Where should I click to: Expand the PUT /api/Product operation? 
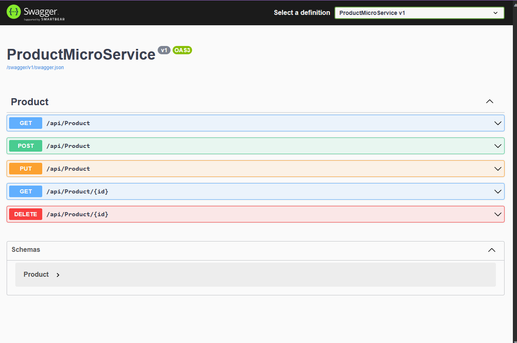498,169
